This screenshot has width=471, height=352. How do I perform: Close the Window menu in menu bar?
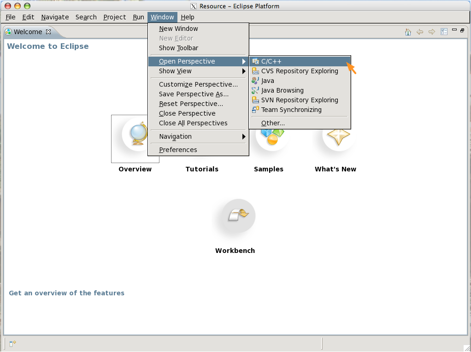click(x=163, y=17)
